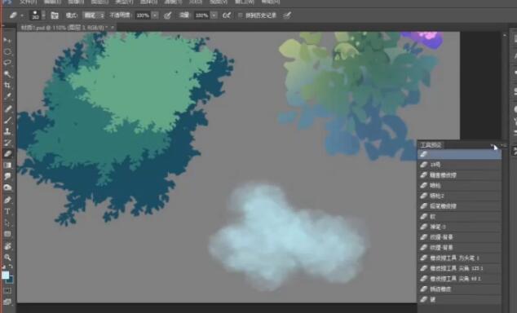Select the History Brush tool

click(7, 143)
